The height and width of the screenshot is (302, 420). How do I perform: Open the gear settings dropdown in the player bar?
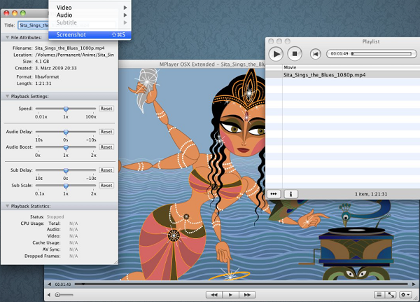[405, 295]
